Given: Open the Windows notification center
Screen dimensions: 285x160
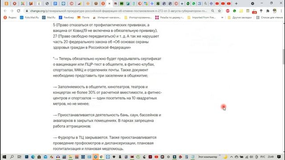Looking at the screenshot, I should 279,157.
